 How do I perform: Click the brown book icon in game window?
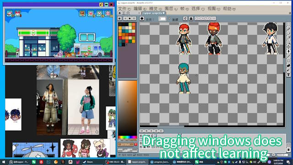coord(82,13)
